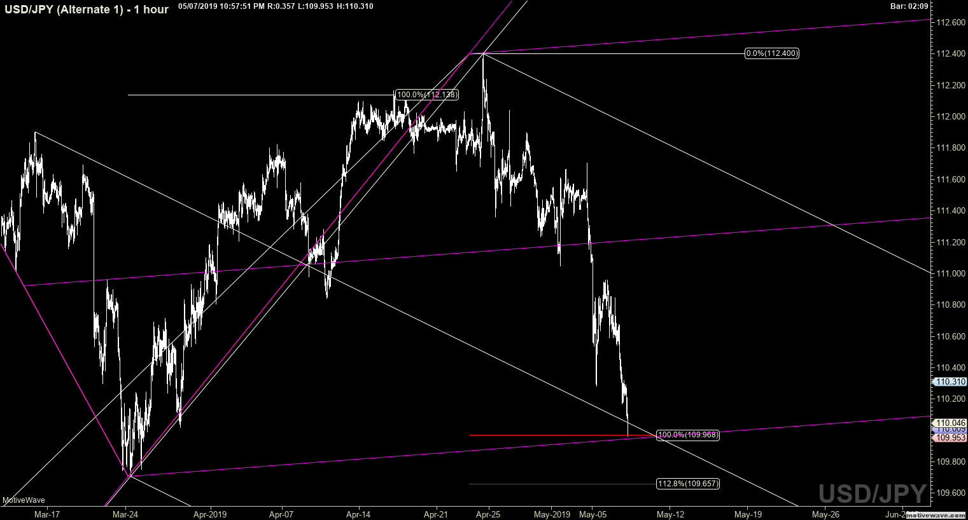This screenshot has height=520, width=968.
Task: Click the 111.400 price axis label
Action: (951, 210)
